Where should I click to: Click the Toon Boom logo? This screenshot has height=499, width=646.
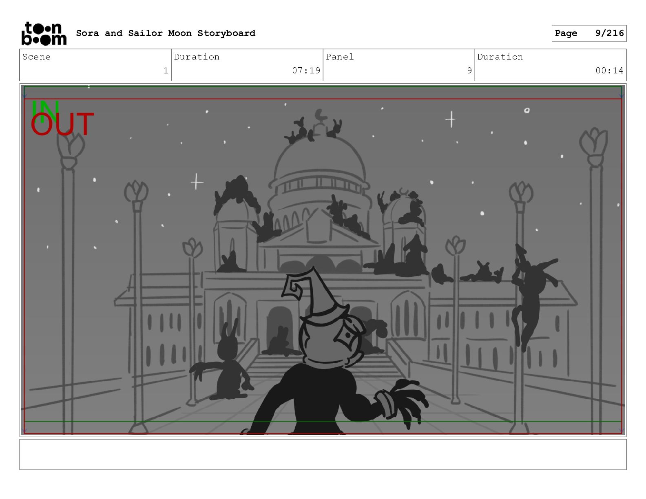(44, 33)
